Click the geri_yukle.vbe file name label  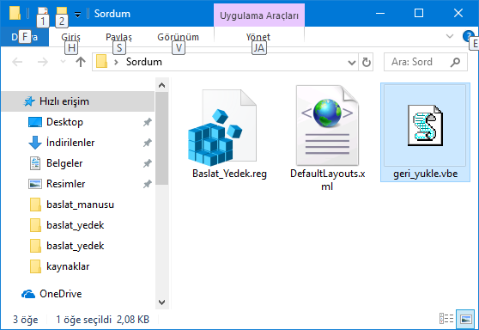pyautogui.click(x=425, y=174)
